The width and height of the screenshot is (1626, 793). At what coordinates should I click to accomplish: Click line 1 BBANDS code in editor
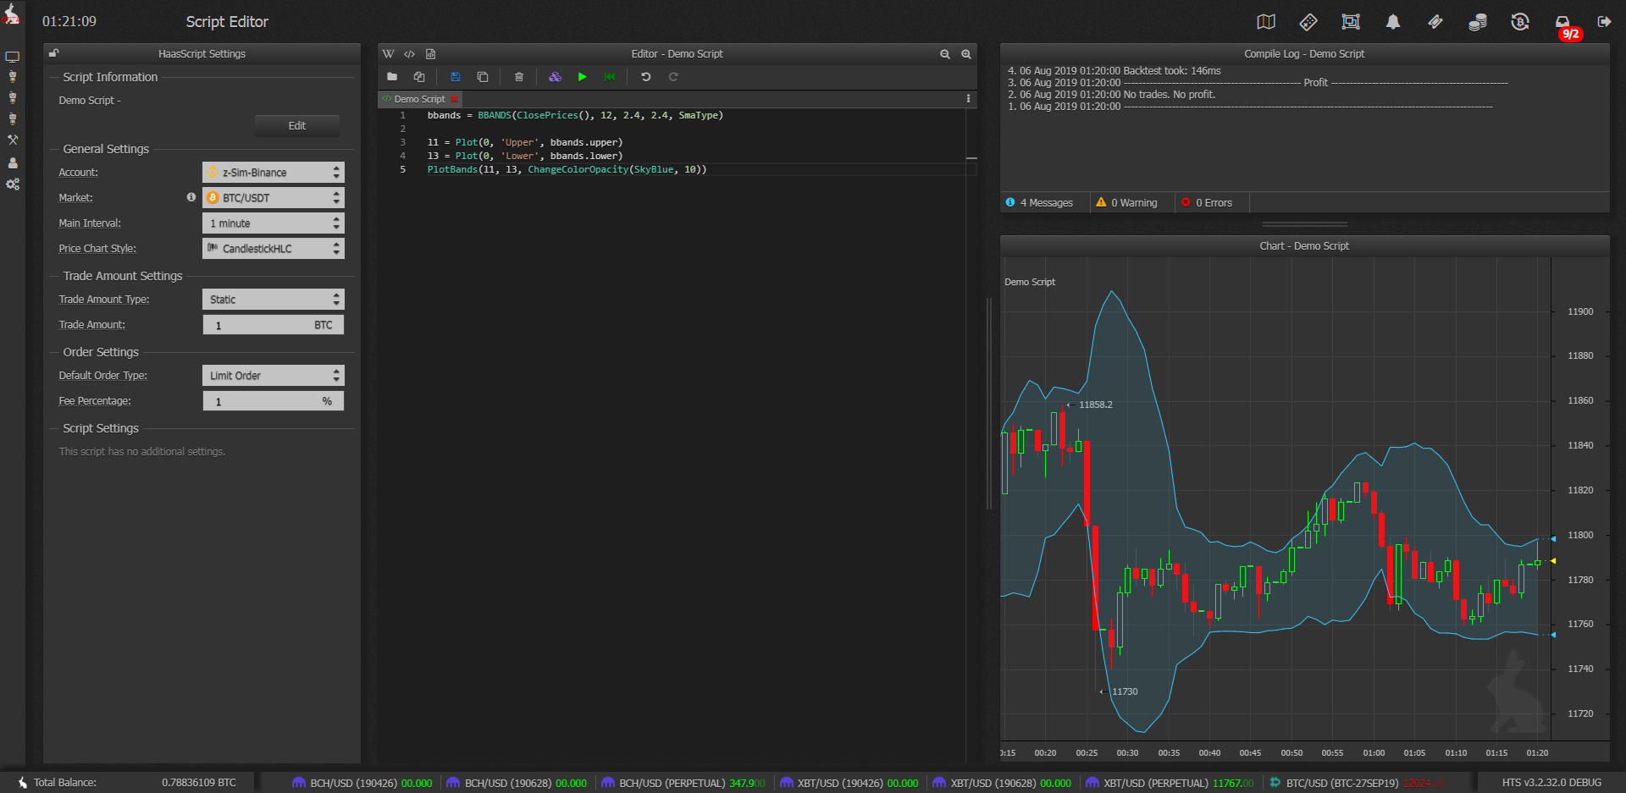[575, 115]
